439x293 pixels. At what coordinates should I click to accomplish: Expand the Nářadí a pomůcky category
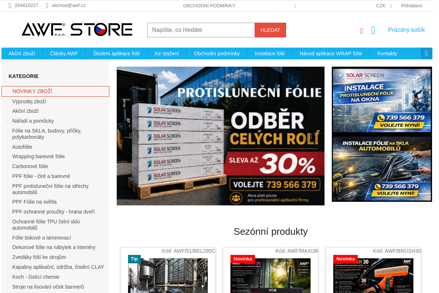(7, 121)
